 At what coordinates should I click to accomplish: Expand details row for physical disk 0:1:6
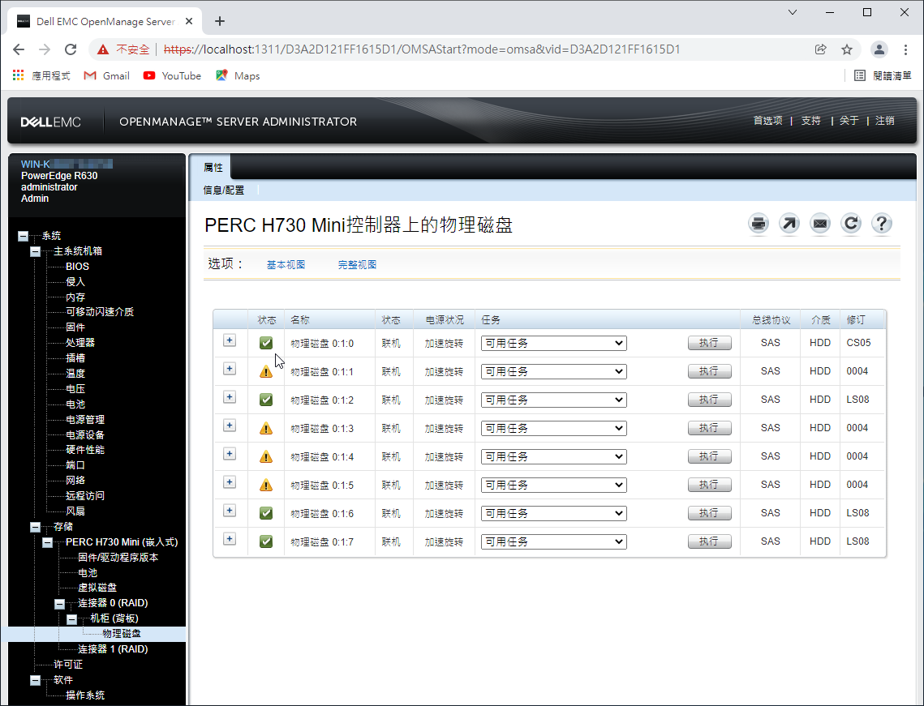tap(230, 511)
